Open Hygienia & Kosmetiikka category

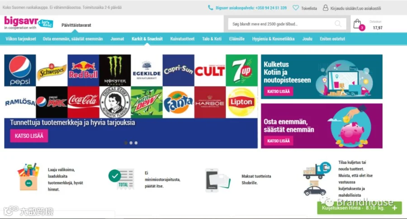click(x=273, y=39)
